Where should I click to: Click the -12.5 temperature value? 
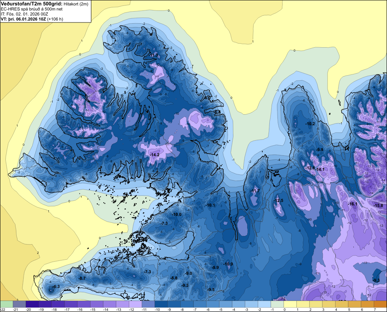click(279, 200)
